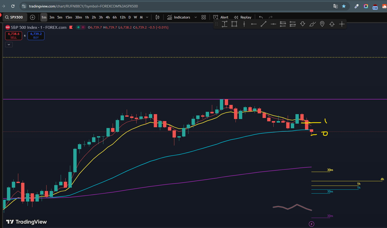Open the eyedropper color picker extension
387x228 pixels.
pyautogui.click(x=357, y=6)
